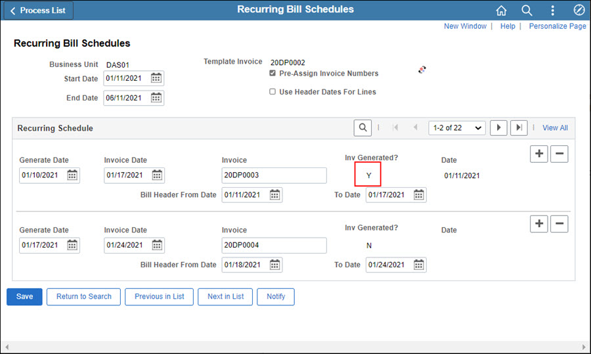The width and height of the screenshot is (591, 354).
Task: Show the next schedule row
Action: 498,128
